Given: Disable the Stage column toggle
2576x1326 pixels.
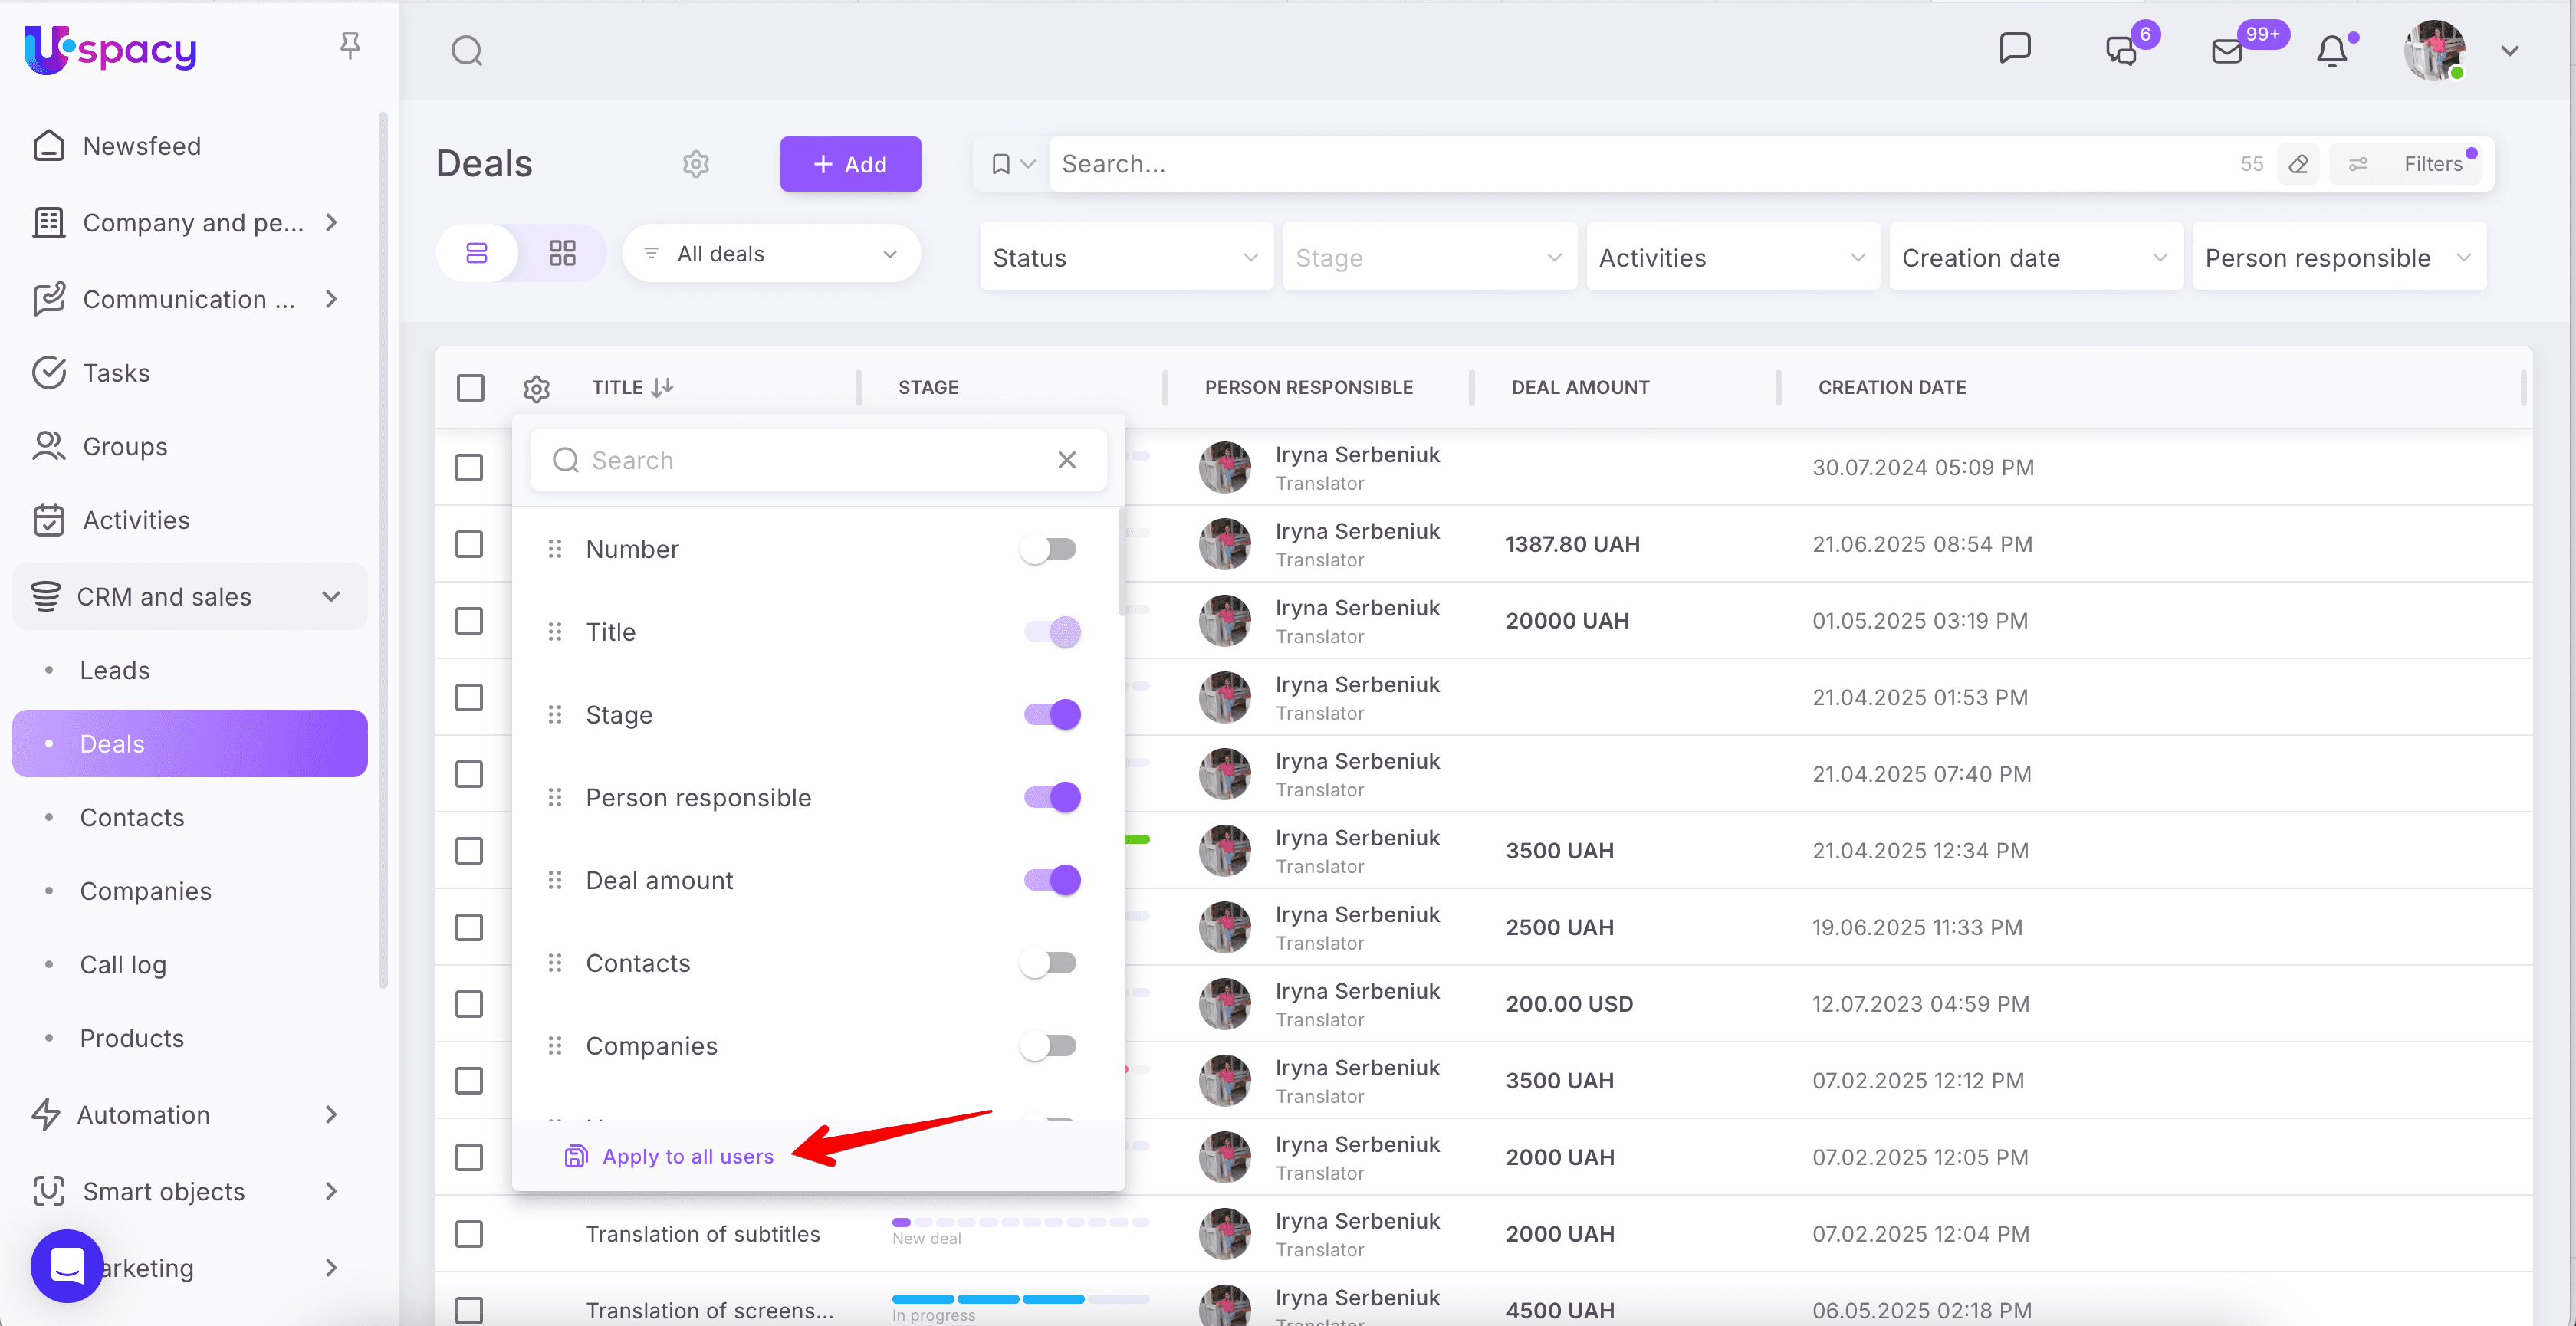Looking at the screenshot, I should tap(1052, 714).
